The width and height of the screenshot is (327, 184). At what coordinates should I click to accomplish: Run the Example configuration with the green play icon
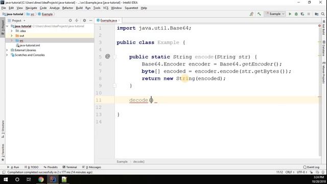tap(290, 14)
